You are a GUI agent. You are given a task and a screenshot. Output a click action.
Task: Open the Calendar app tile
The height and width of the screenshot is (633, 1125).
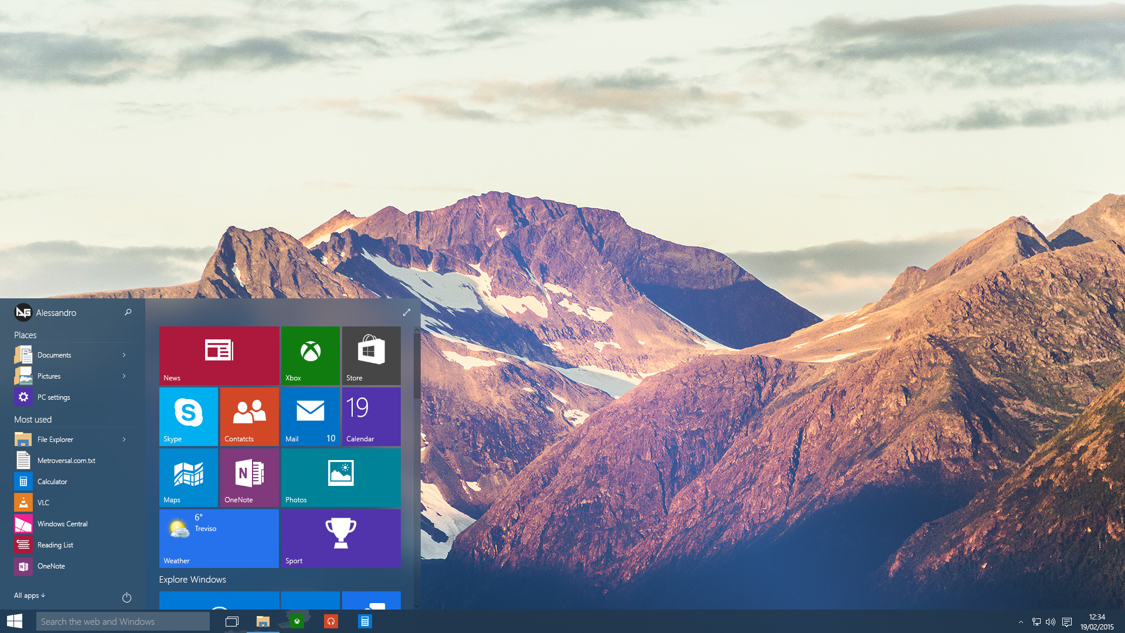pos(371,416)
